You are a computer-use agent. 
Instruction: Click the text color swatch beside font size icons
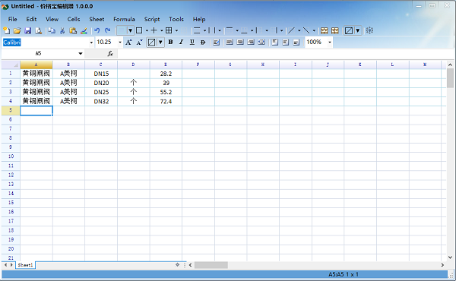[152, 43]
